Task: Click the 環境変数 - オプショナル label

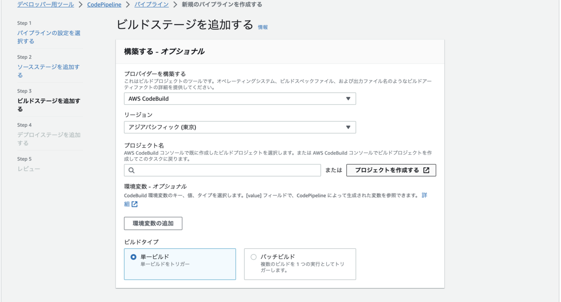Action: (x=155, y=186)
